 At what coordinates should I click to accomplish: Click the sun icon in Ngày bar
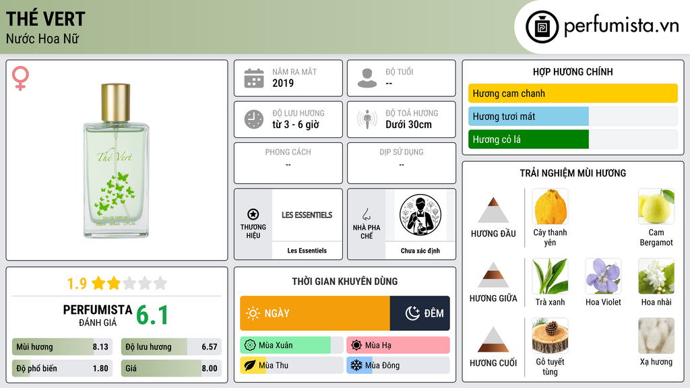pos(253,313)
